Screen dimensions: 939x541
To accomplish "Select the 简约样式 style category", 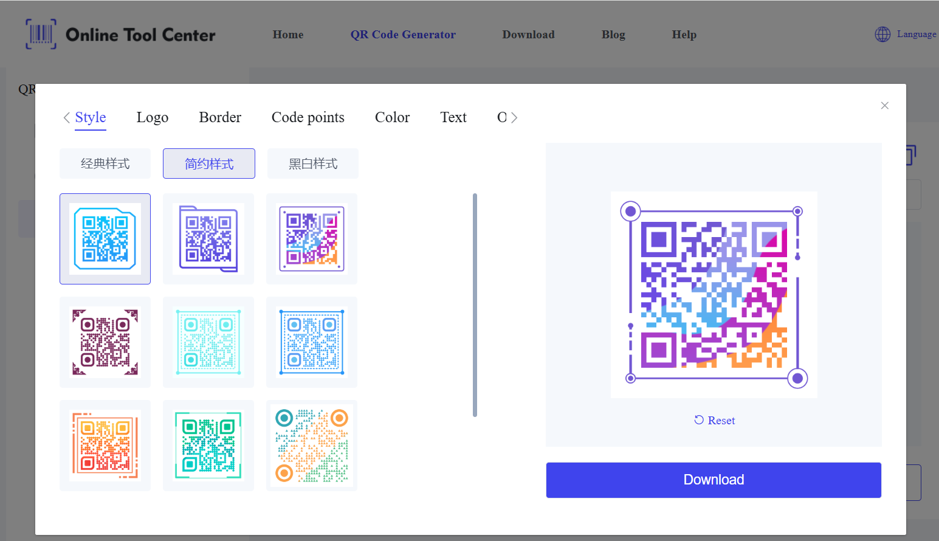I will pos(209,164).
